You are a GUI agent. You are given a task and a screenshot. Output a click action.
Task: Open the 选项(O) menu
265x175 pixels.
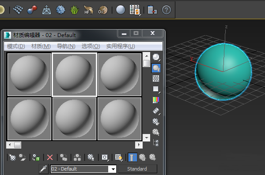pyautogui.click(x=91, y=46)
